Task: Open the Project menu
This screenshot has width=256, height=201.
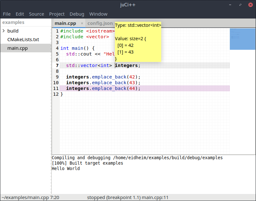Action: [57, 14]
